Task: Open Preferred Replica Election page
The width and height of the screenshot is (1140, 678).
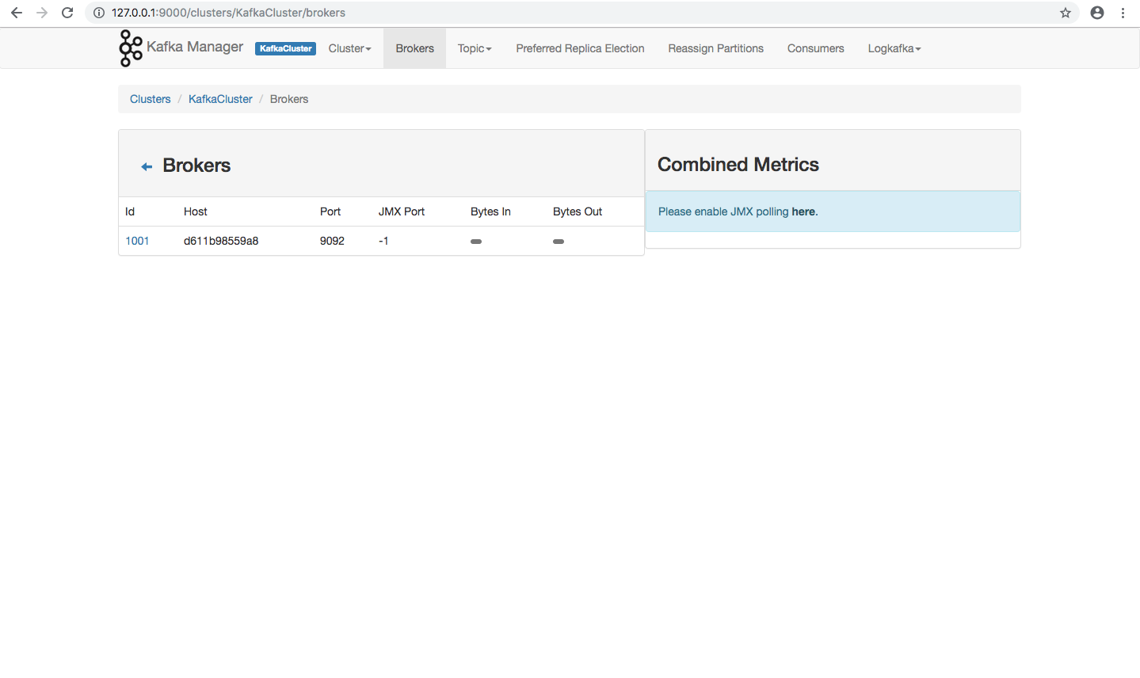Action: 580,48
